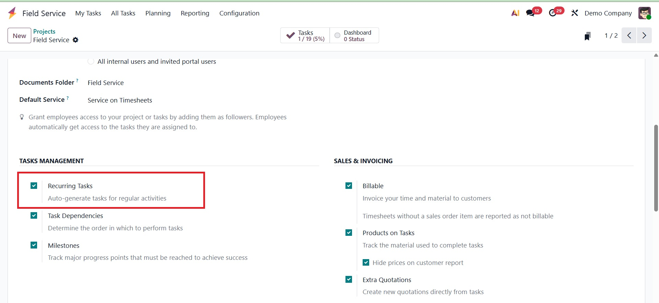The height and width of the screenshot is (303, 659).
Task: Click the bookmark icon near pager
Action: [x=588, y=36]
